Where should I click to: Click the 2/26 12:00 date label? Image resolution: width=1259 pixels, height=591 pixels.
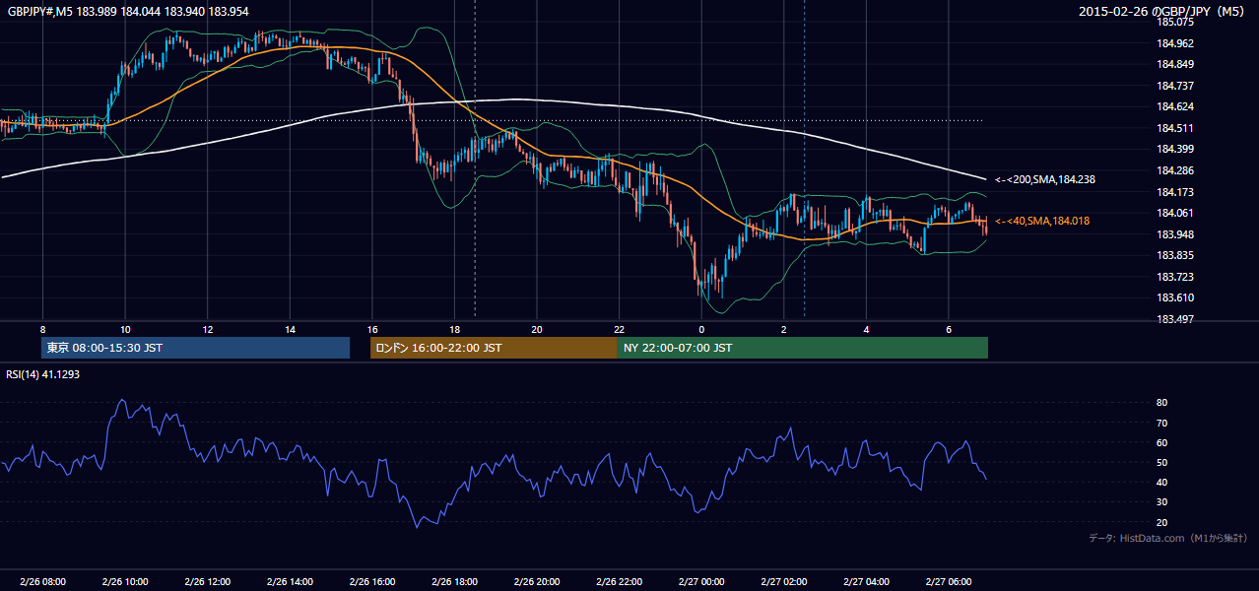point(208,582)
